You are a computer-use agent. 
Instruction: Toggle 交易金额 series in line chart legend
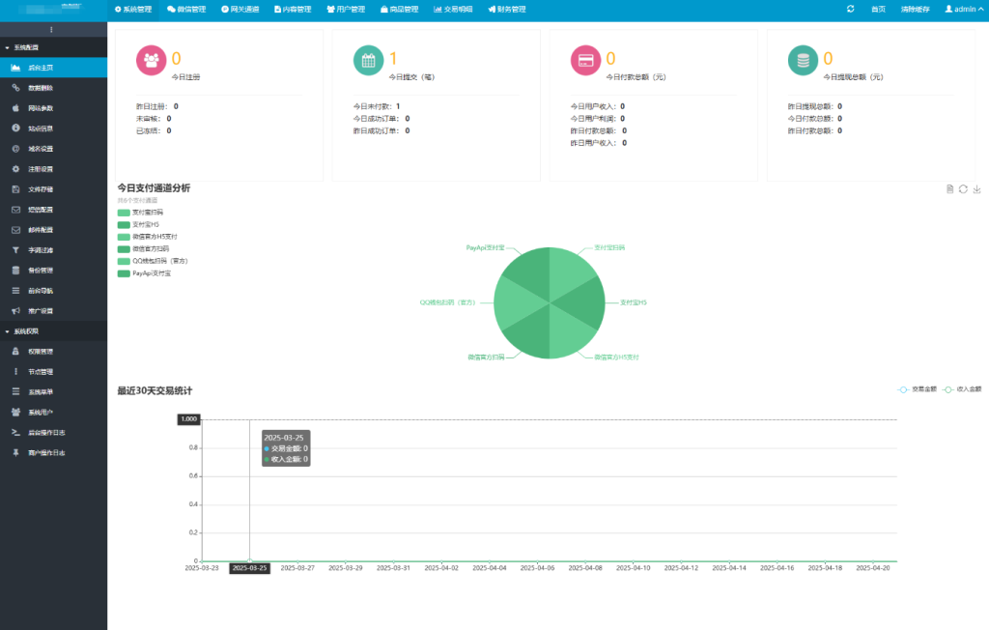[x=917, y=389]
